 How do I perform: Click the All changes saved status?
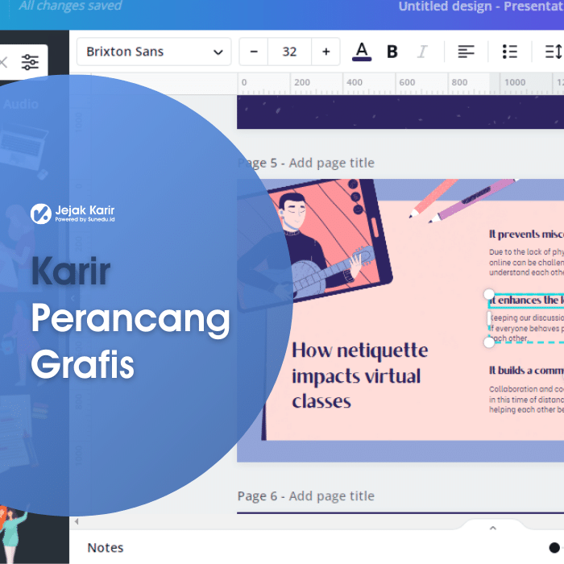(x=70, y=6)
